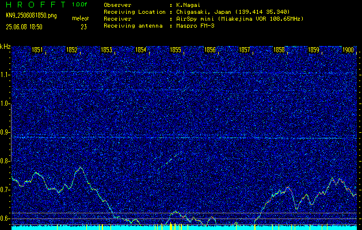Click the 0.7 kHz axis label
Screen dimensions: 362x230
coord(4,190)
